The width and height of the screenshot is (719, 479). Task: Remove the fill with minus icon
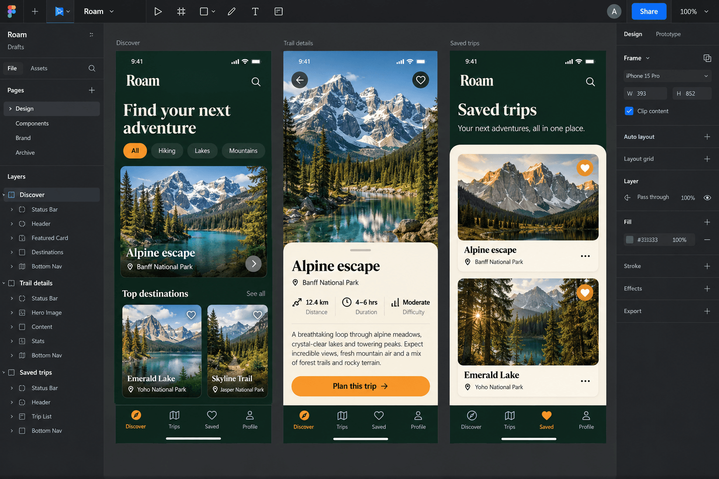click(x=707, y=239)
